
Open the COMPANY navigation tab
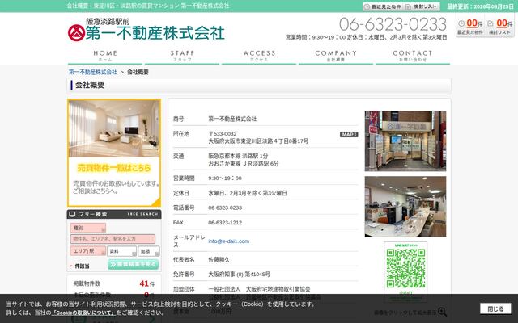[x=336, y=56]
